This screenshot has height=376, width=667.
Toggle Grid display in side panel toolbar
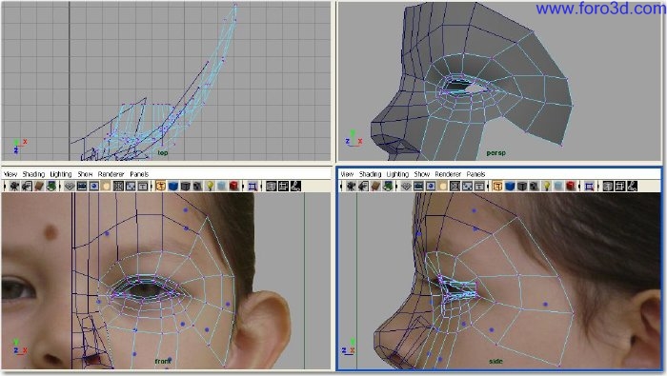(x=406, y=186)
